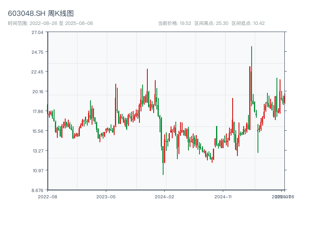
Task: Click the period low label 区间低点: 10.42
Action: tap(248, 23)
